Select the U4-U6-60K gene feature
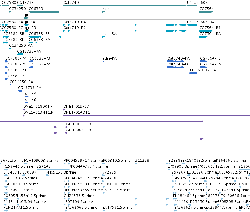The height and width of the screenshot is (212, 250). [192, 6]
